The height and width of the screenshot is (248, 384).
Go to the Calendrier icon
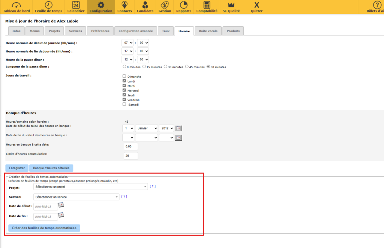pos(76,5)
